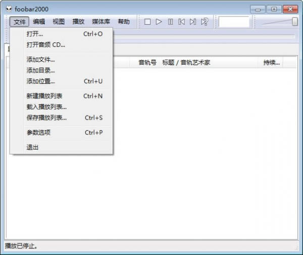Screen dimensions: 303x255
Task: Open 参数选项 preferences entry
Action: click(38, 132)
